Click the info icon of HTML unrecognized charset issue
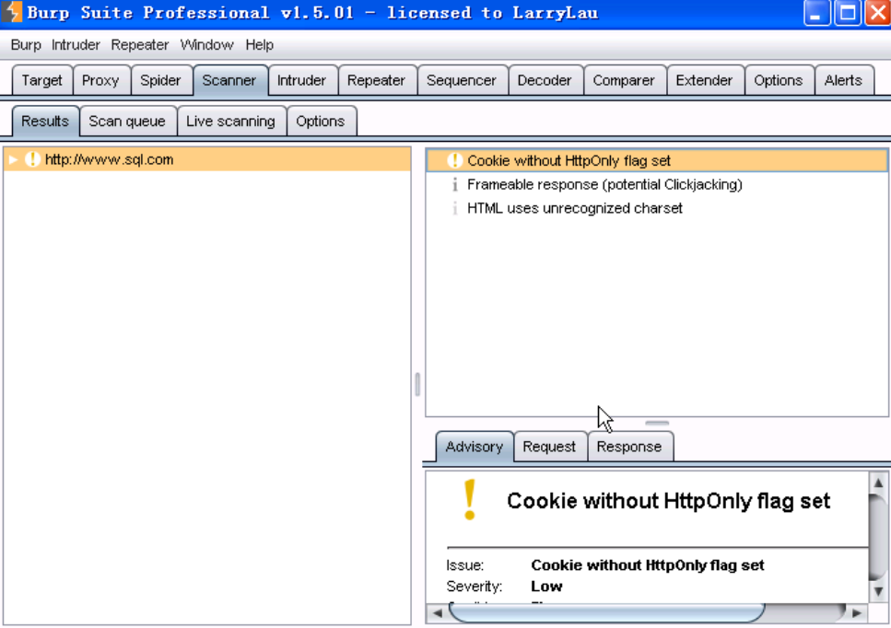Image resolution: width=891 pixels, height=628 pixels. click(x=454, y=208)
